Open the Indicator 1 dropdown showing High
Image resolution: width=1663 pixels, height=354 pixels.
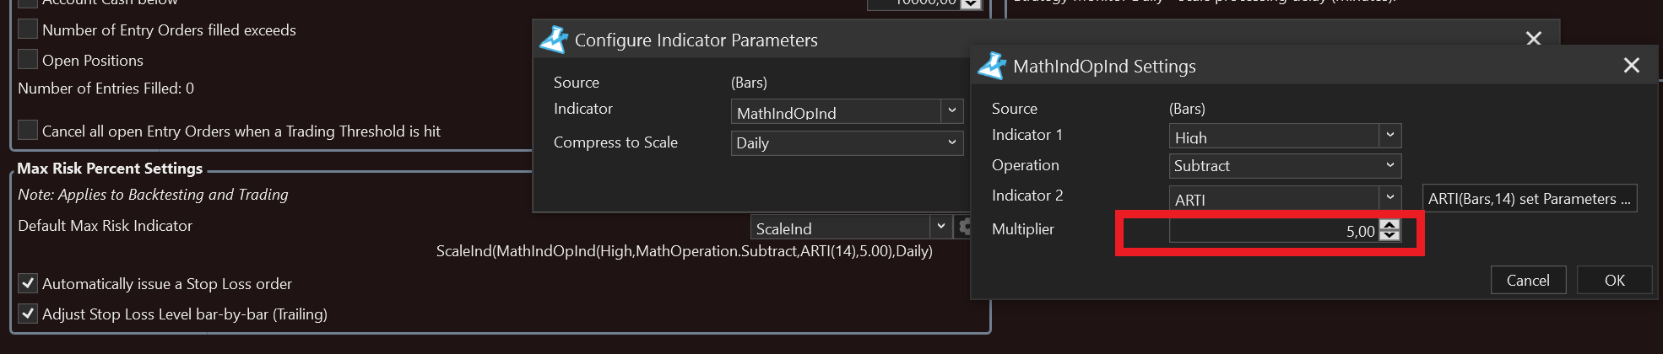coord(1284,136)
